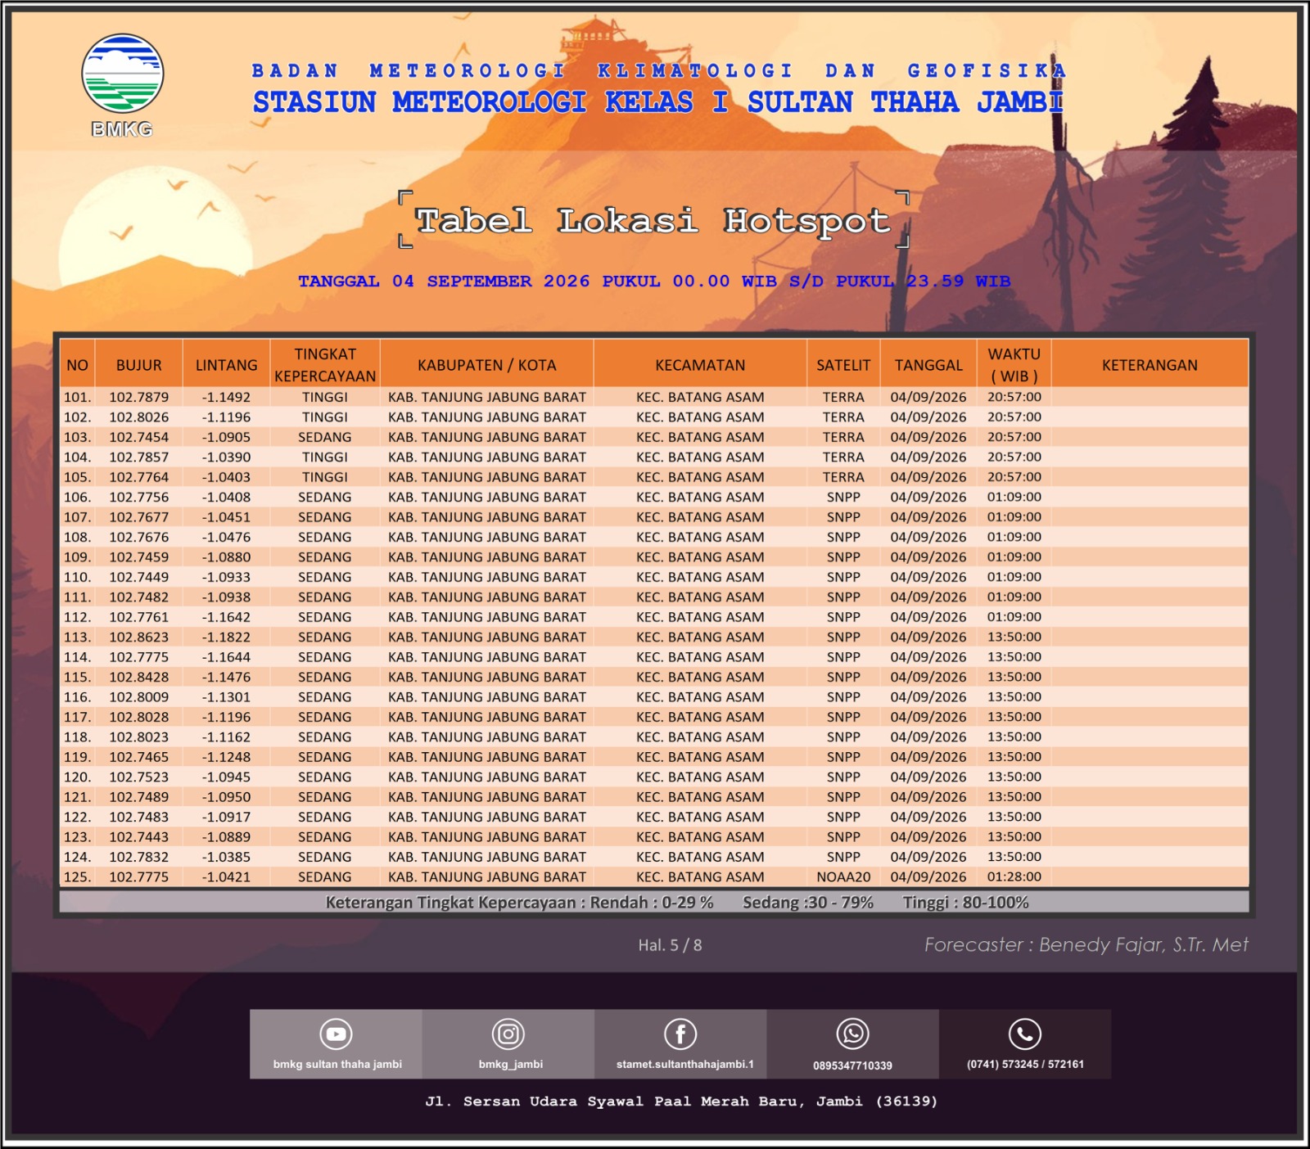Open the Instagram icon above bmkg_jambi

pos(508,1034)
